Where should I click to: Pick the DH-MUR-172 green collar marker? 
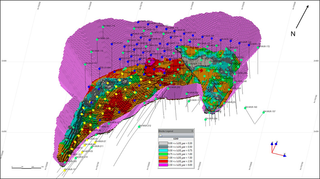tap(258, 47)
